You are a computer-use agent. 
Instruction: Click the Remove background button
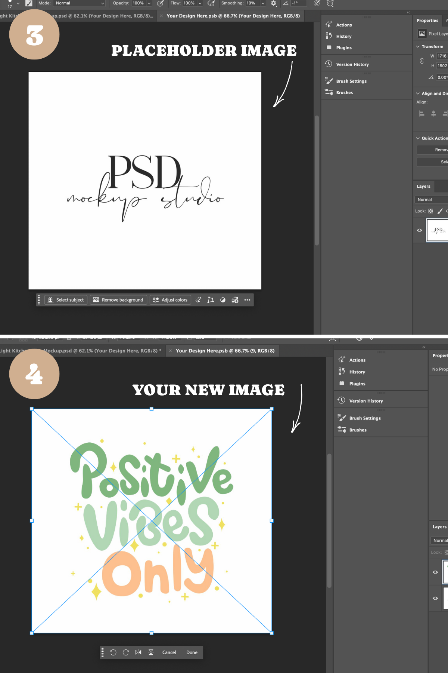pos(118,300)
